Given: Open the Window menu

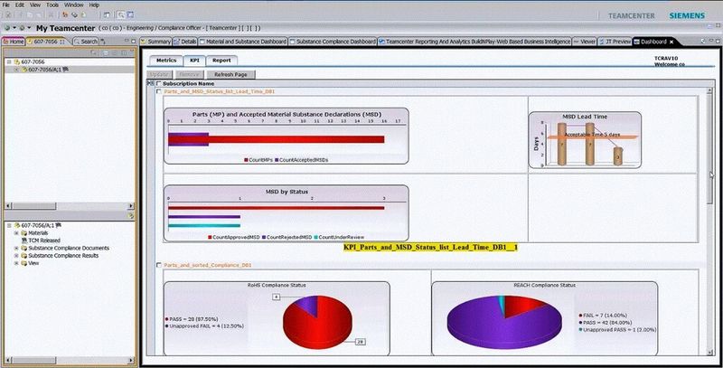Looking at the screenshot, I should 74,5.
